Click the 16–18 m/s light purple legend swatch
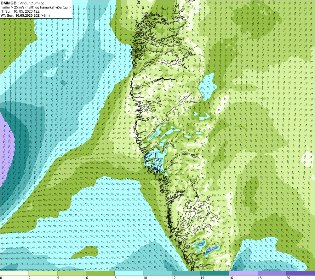This screenshot has width=315, height=280. 243,273
